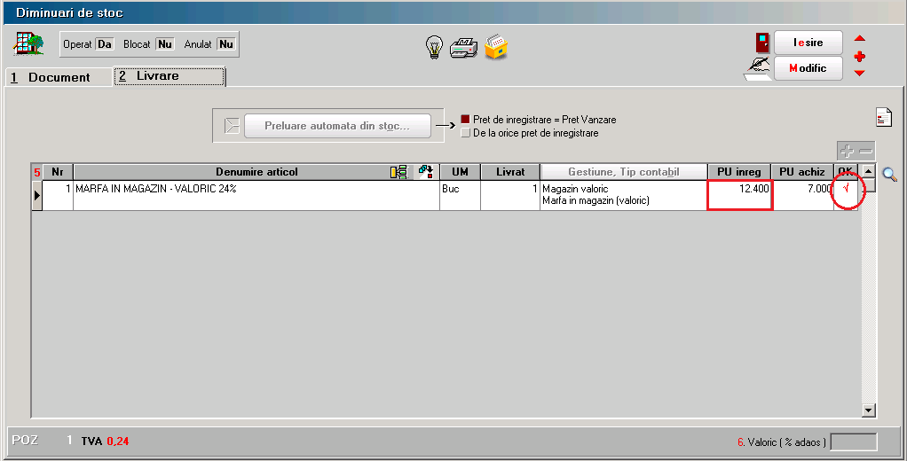
Task: Click the red down arrow navigation
Action: tap(859, 74)
